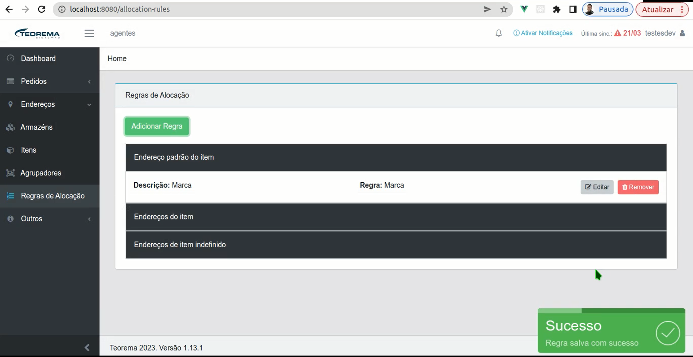The width and height of the screenshot is (693, 357).
Task: Collapse the Endereço padrão do item section
Action: (x=396, y=157)
